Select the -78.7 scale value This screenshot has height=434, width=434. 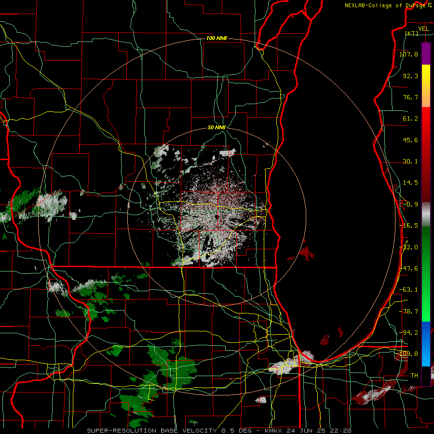408,312
